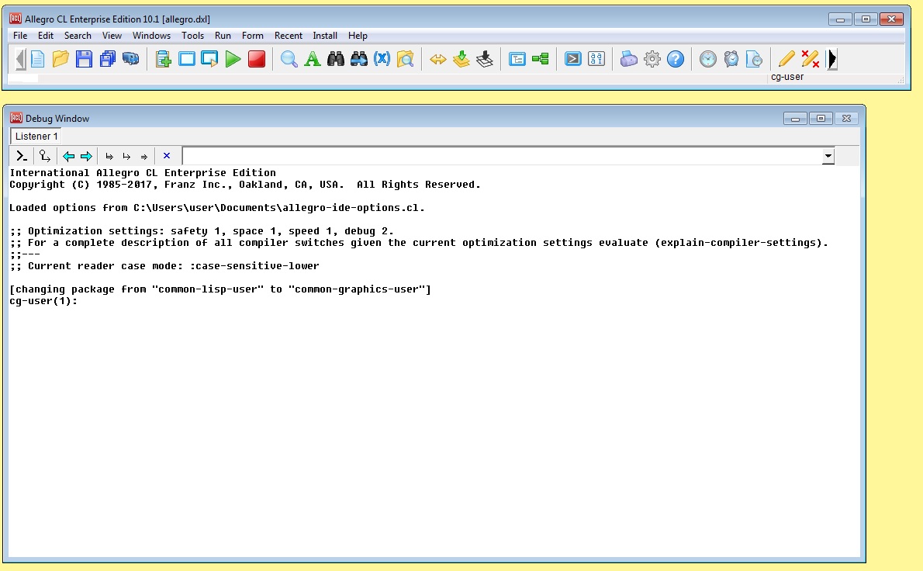The height and width of the screenshot is (571, 923).
Task: Collapse toolbar using left gray arrow
Action: pos(19,59)
